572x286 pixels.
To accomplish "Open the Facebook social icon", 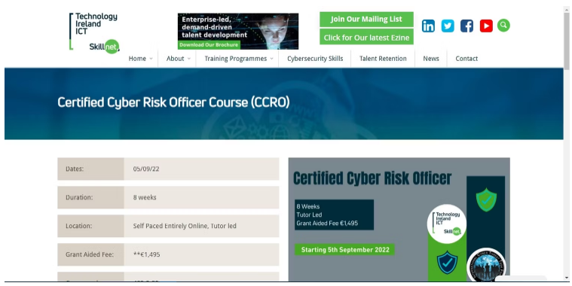I will pos(466,26).
